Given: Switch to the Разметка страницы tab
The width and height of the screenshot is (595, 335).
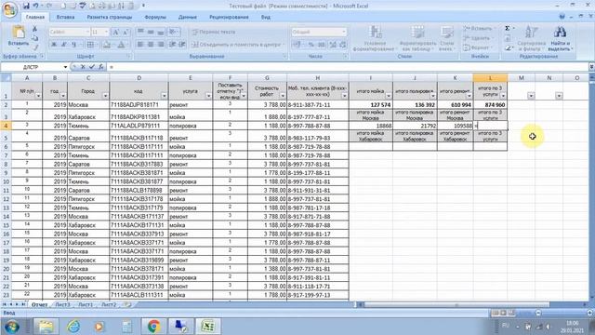Looking at the screenshot, I should (110, 17).
